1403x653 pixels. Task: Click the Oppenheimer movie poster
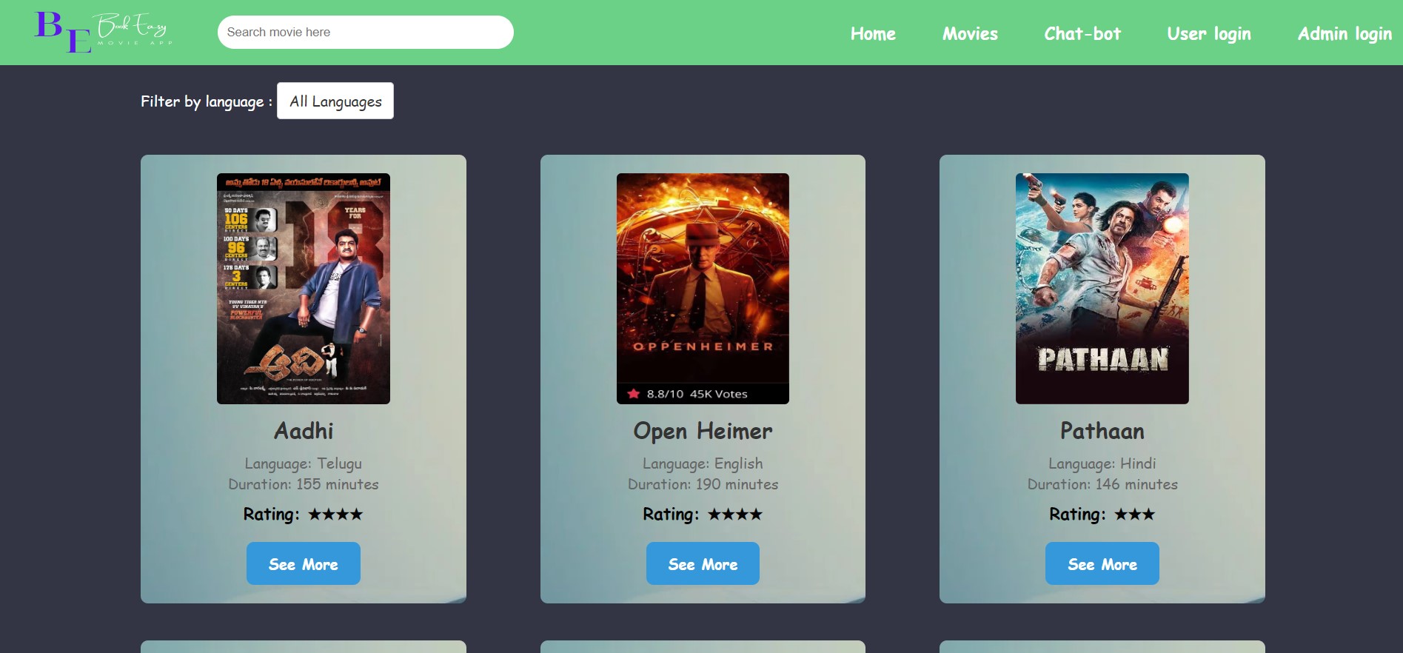(703, 289)
